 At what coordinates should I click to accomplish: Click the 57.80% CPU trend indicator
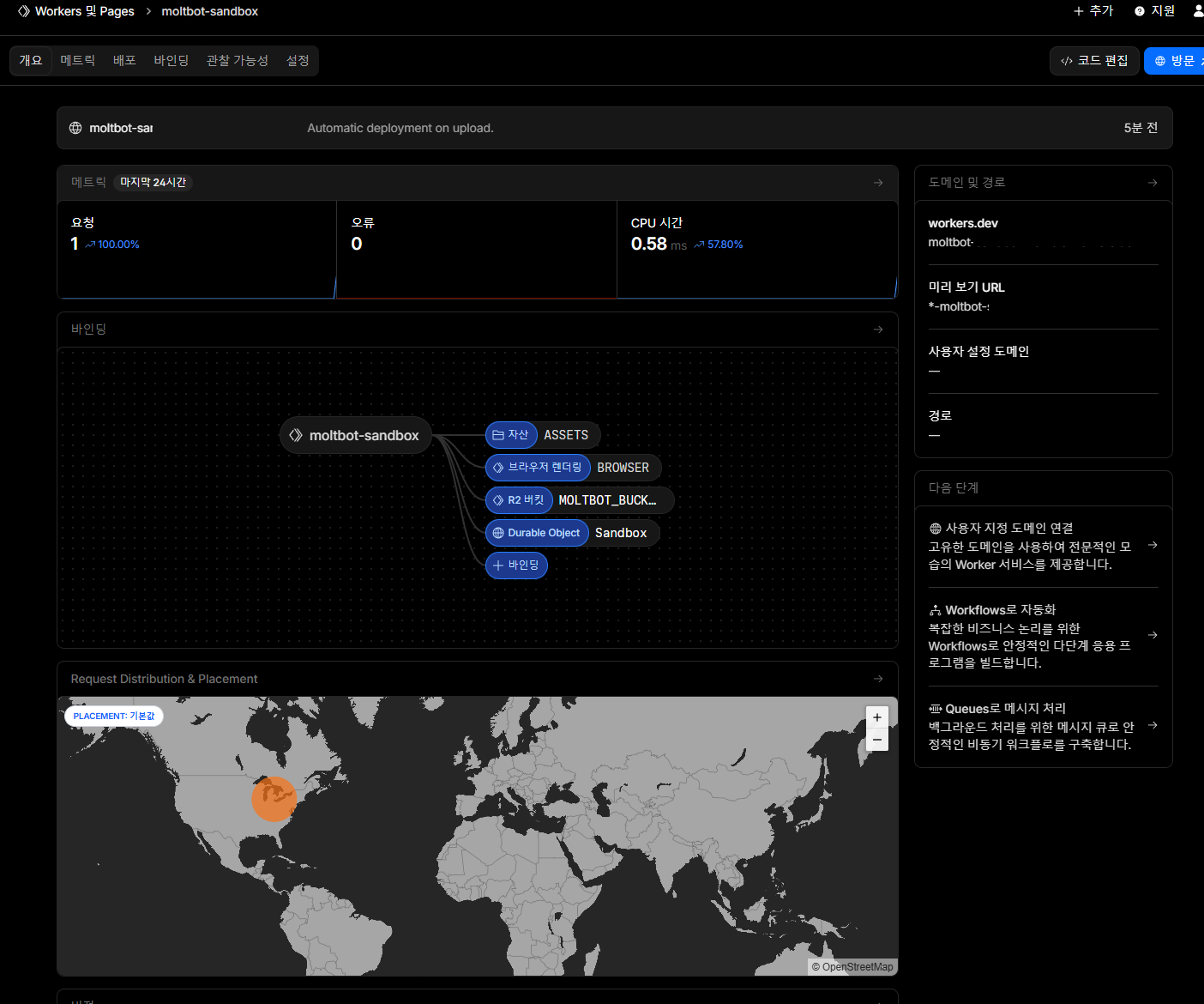719,245
